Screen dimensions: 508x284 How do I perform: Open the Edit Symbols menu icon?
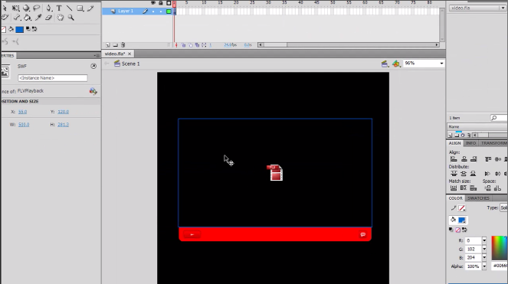coord(396,64)
